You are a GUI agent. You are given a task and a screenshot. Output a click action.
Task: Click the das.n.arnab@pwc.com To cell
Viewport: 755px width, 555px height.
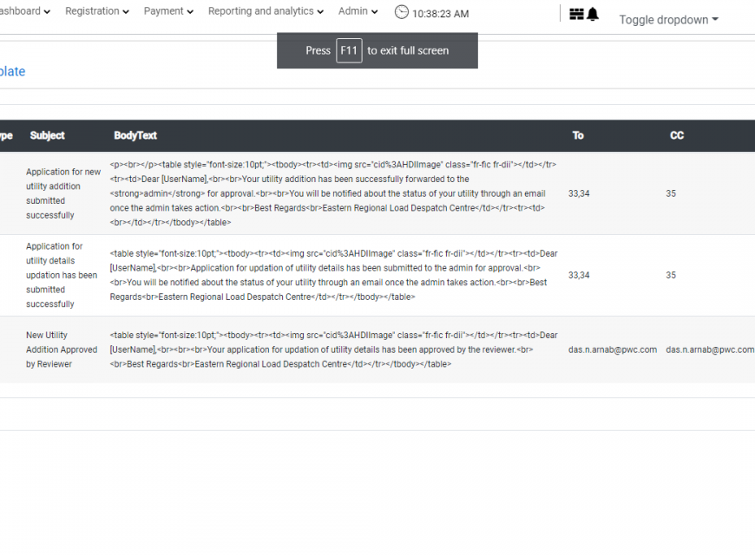click(x=612, y=349)
